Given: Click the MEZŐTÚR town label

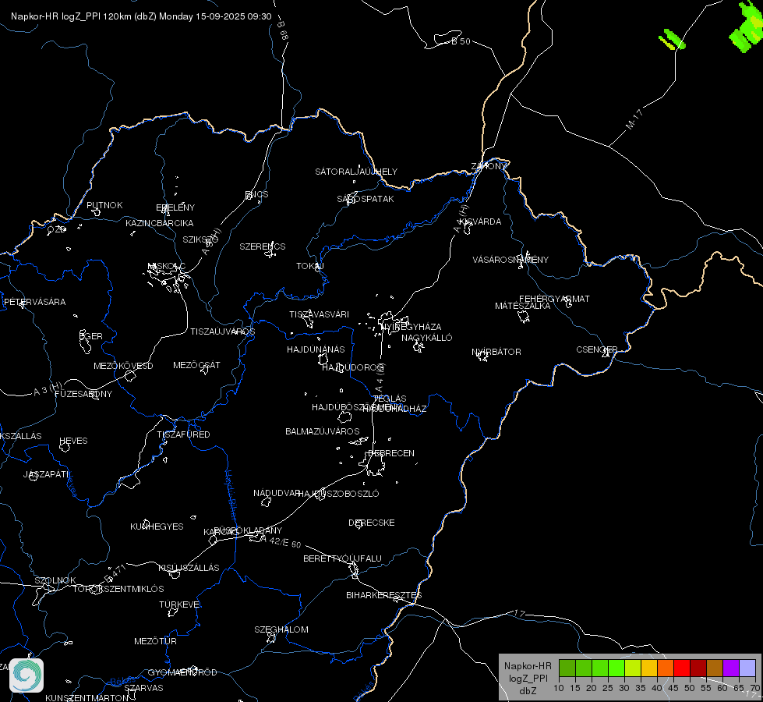Looking at the screenshot, I should pyautogui.click(x=155, y=641).
